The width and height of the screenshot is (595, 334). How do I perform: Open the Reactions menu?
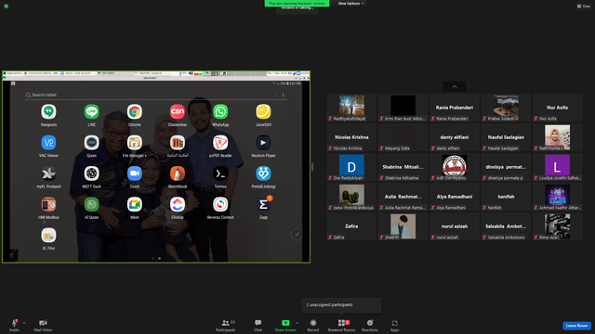click(370, 325)
